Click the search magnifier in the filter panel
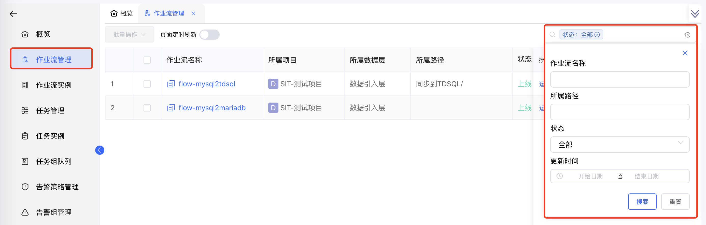Image resolution: width=706 pixels, height=225 pixels. pos(552,35)
